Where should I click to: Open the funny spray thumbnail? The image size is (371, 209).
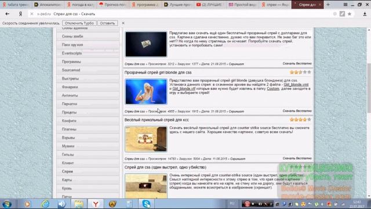click(146, 139)
